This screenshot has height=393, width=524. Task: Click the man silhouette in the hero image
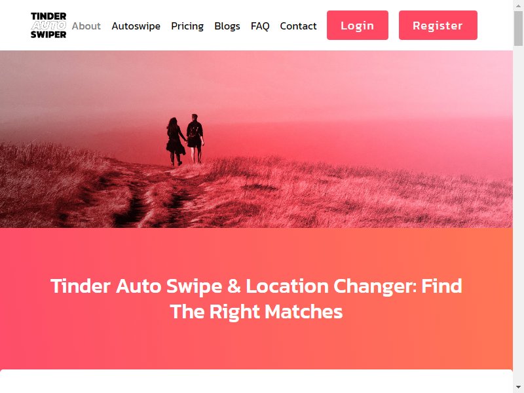tap(195, 138)
